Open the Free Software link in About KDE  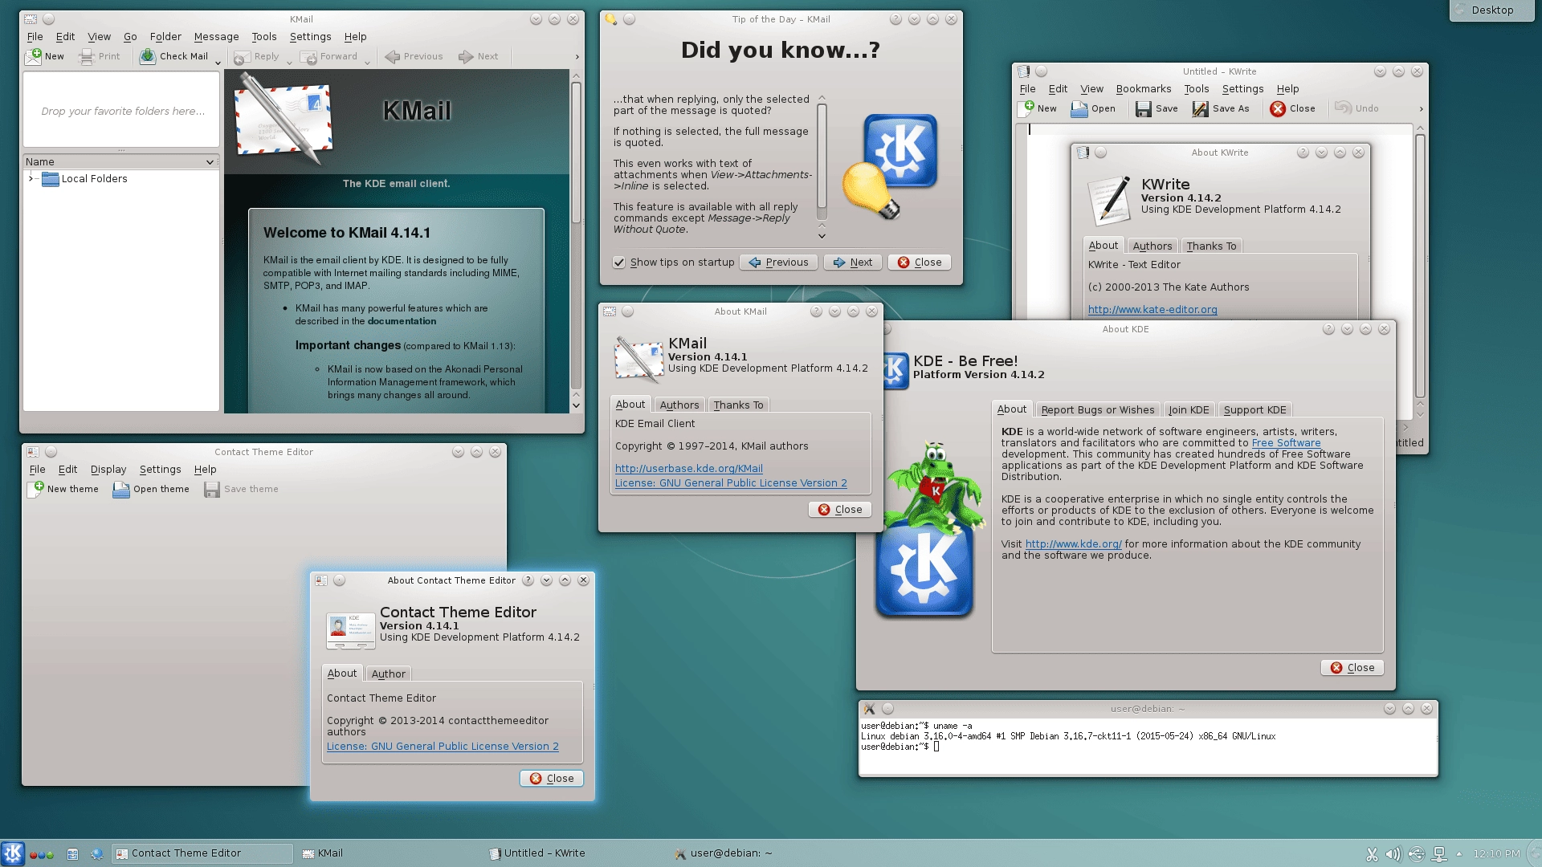[1286, 443]
